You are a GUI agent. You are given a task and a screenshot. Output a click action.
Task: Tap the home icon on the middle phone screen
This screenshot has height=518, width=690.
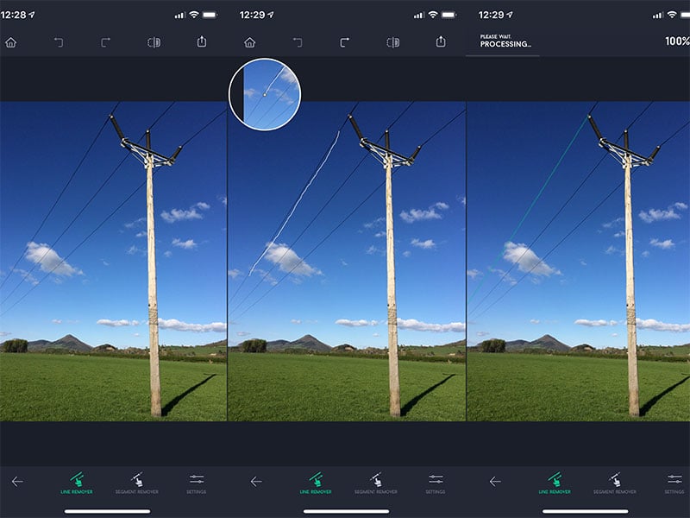250,42
